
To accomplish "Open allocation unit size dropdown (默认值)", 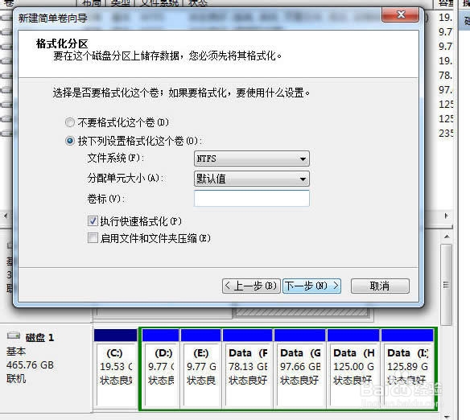I will [251, 179].
